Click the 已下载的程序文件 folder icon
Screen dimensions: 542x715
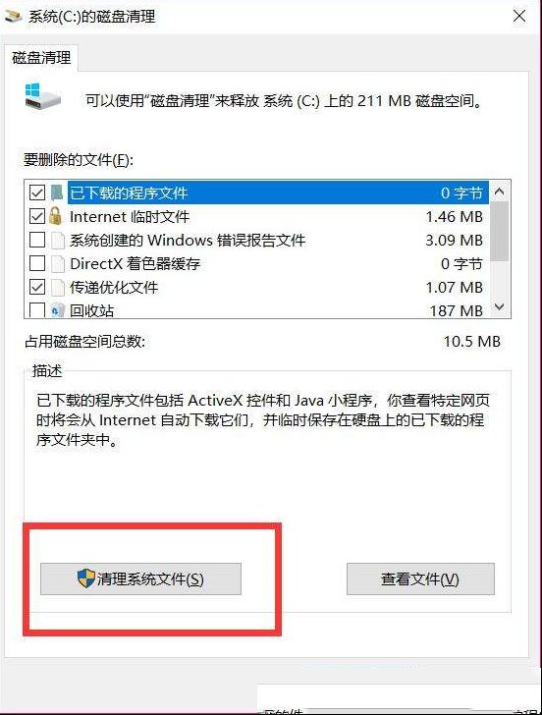click(57, 192)
